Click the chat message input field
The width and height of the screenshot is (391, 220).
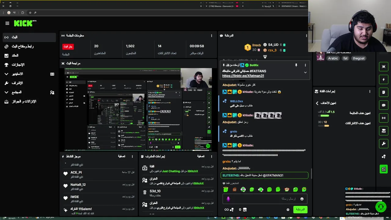pyautogui.click(x=265, y=199)
